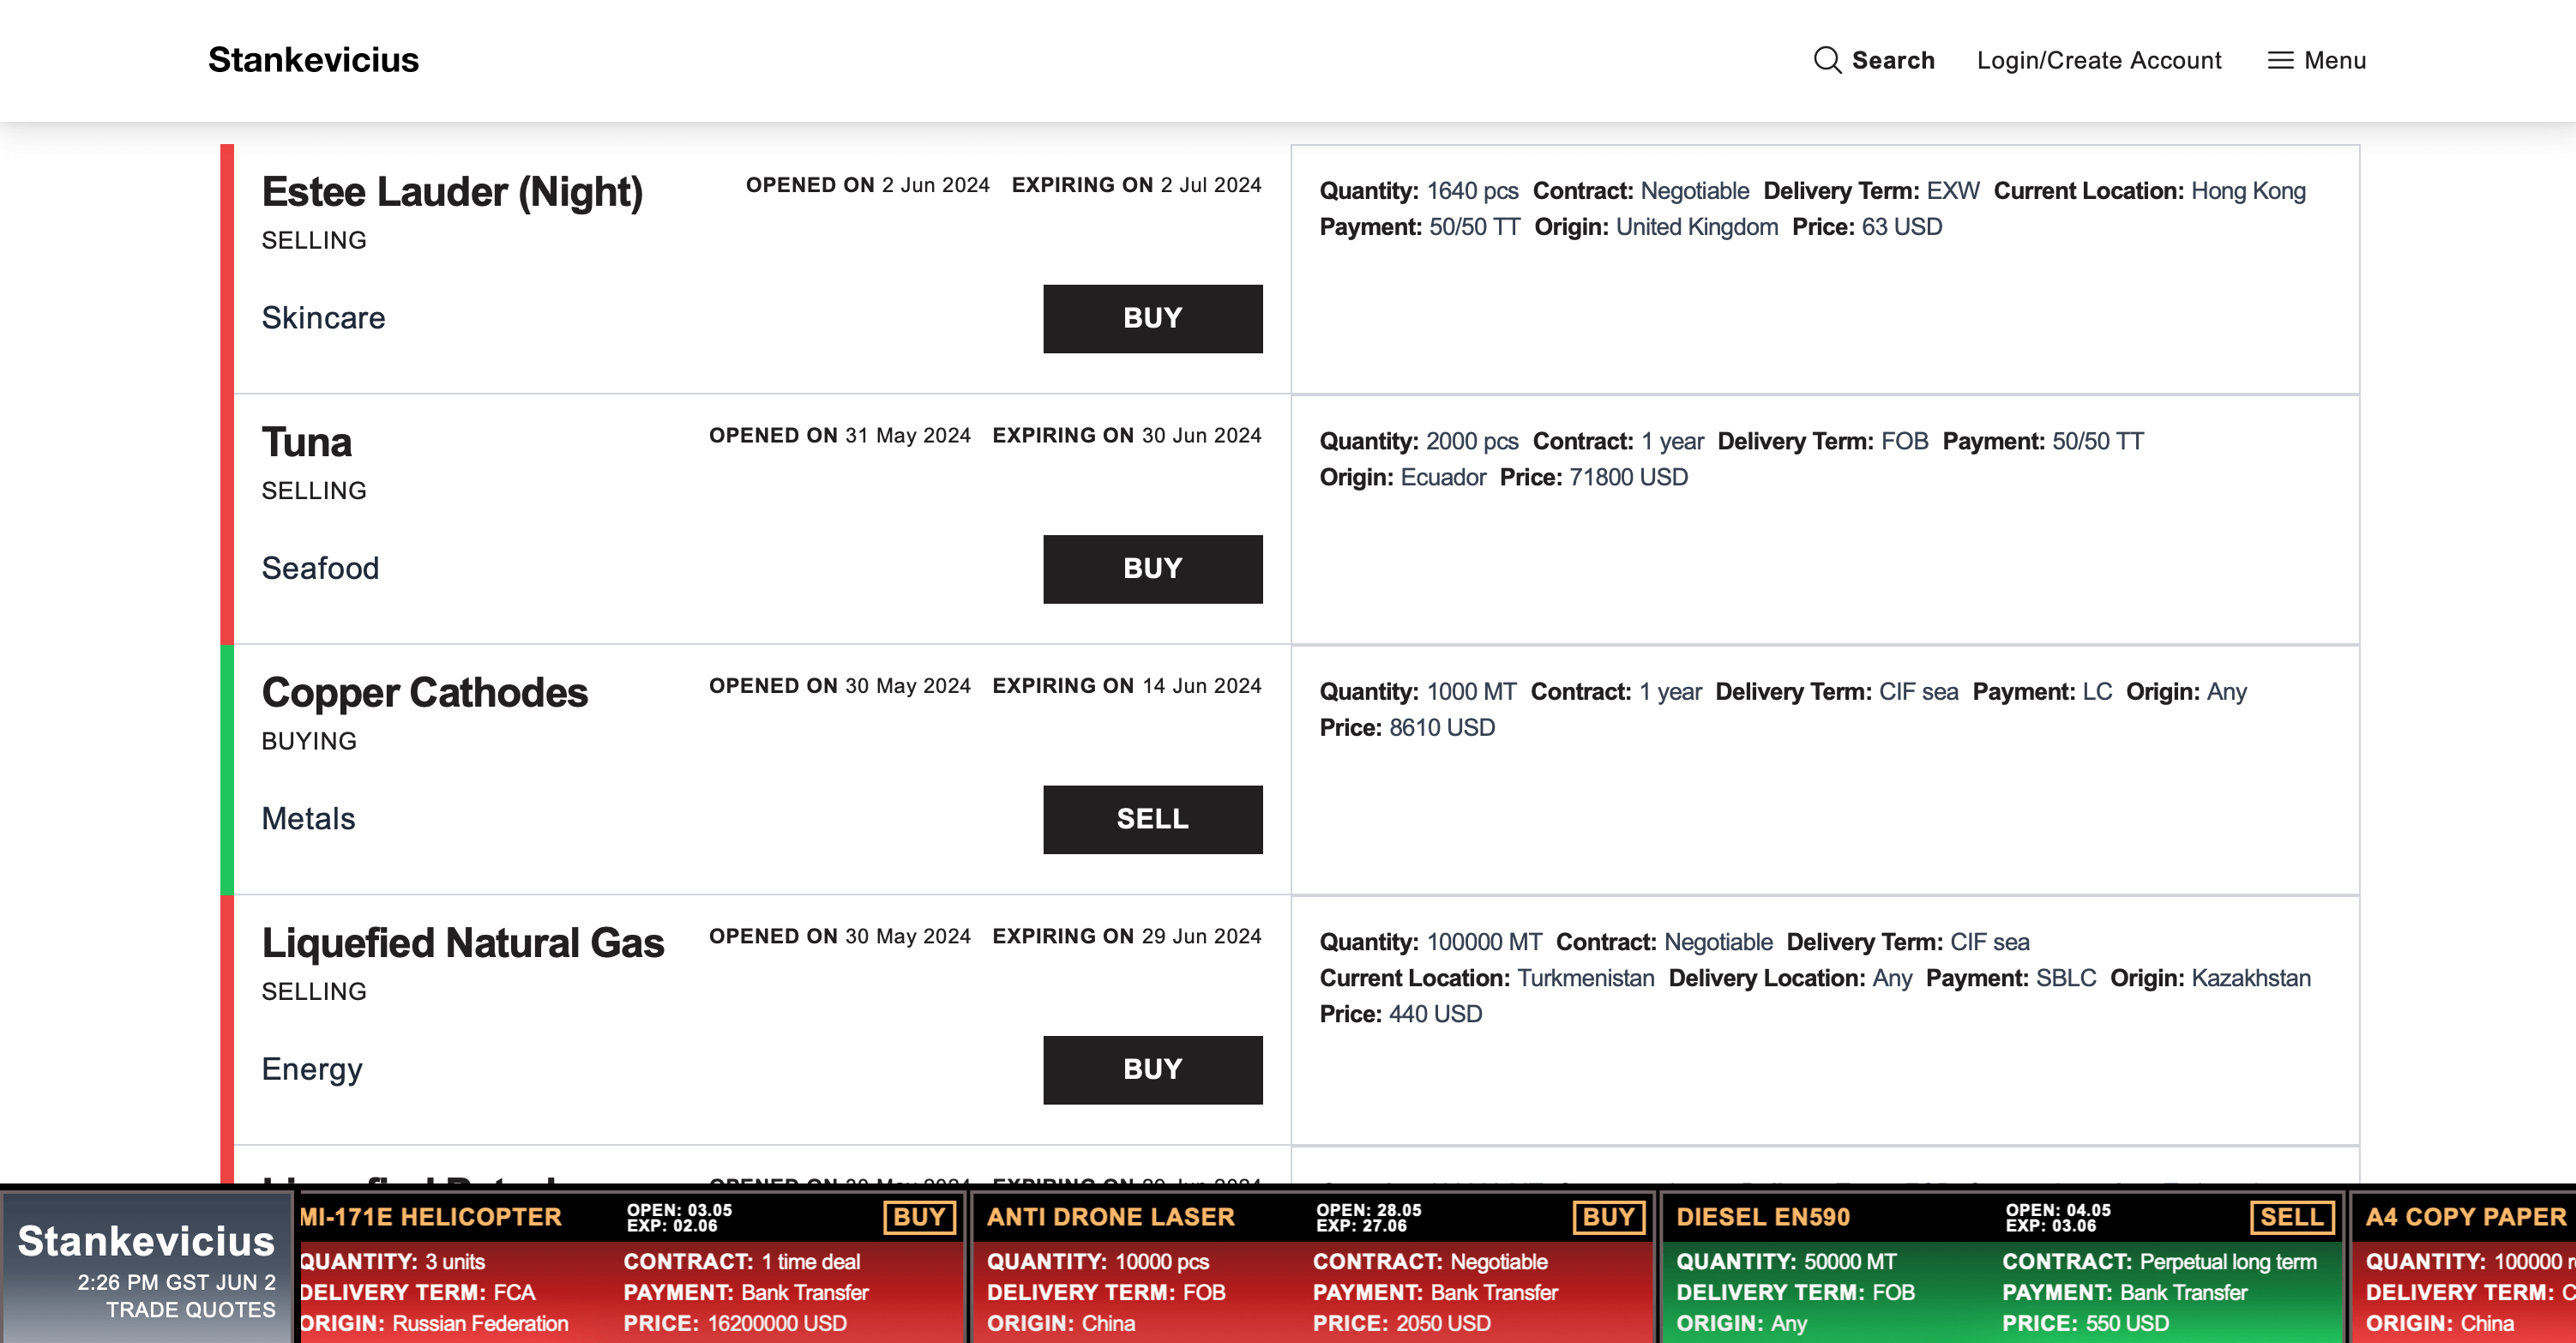Click the magnifying glass search icon
The width and height of the screenshot is (2576, 1343).
click(x=1826, y=60)
